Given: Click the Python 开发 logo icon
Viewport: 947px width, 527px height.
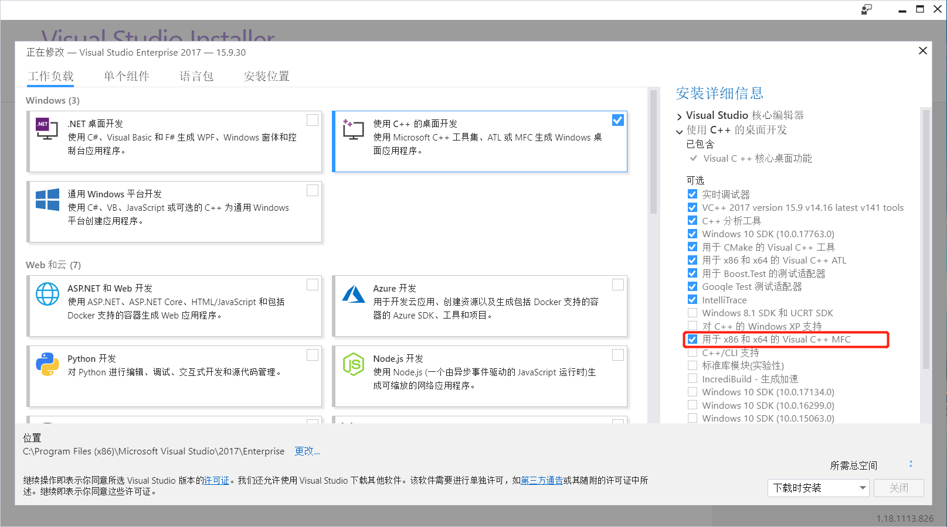Looking at the screenshot, I should pyautogui.click(x=47, y=364).
